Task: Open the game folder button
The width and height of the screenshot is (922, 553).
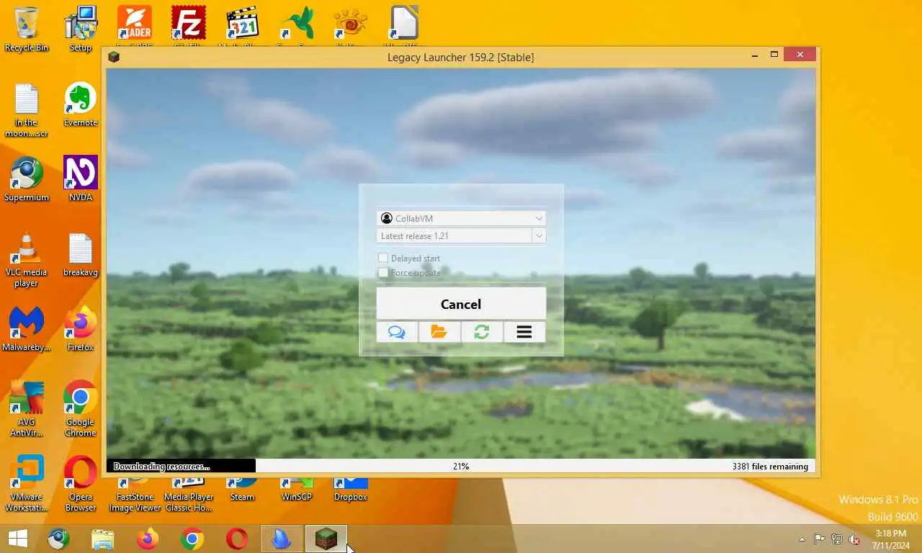Action: click(x=439, y=332)
